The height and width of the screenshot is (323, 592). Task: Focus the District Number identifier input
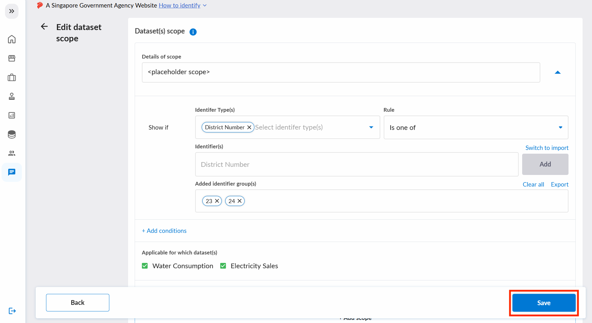[357, 164]
